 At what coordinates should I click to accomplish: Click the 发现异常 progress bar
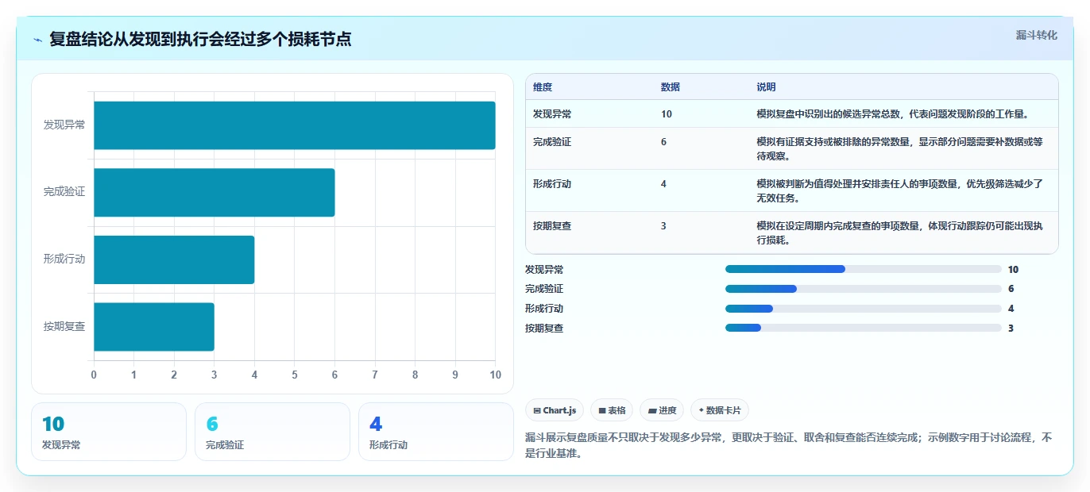pyautogui.click(x=863, y=270)
